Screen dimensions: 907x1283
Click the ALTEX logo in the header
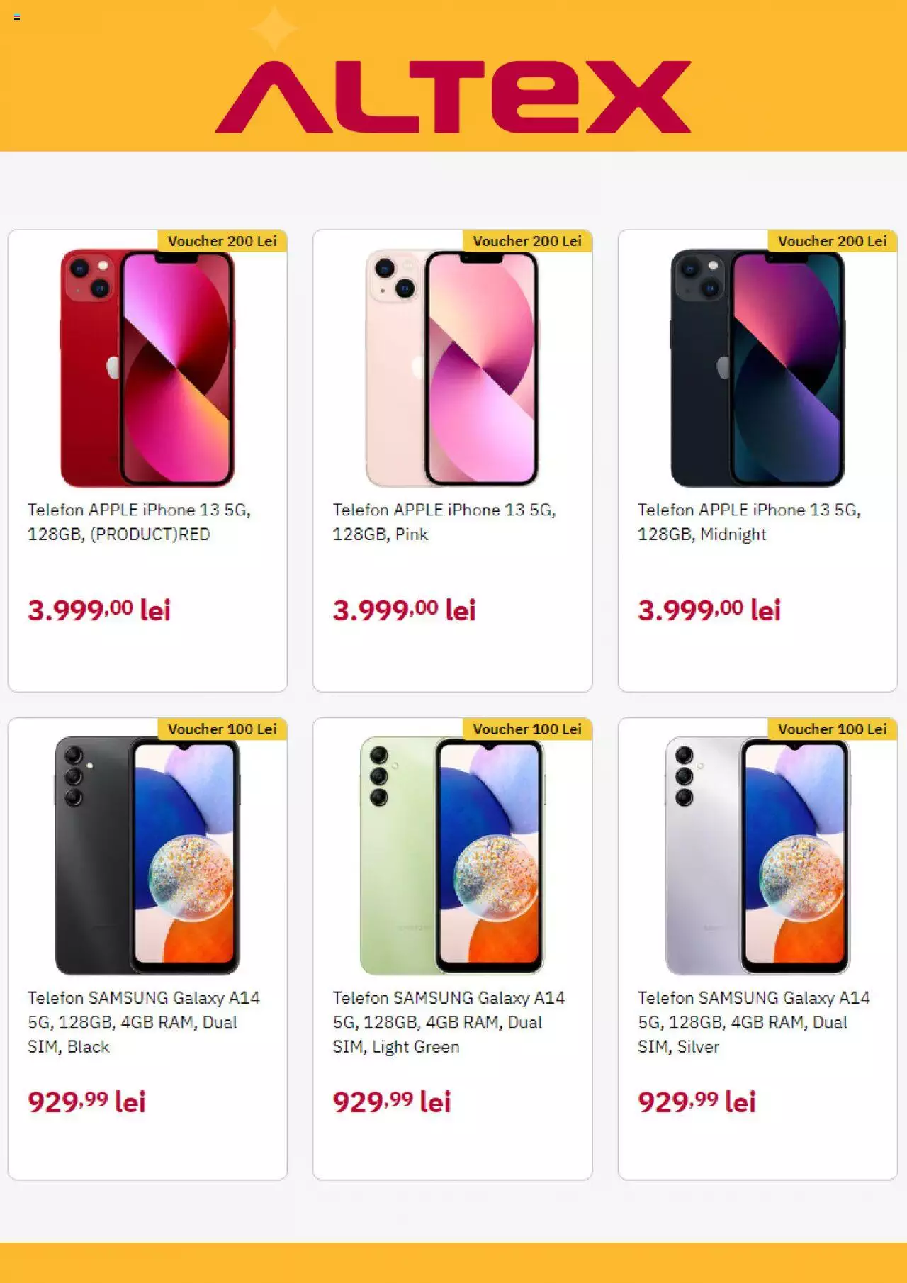click(x=453, y=96)
